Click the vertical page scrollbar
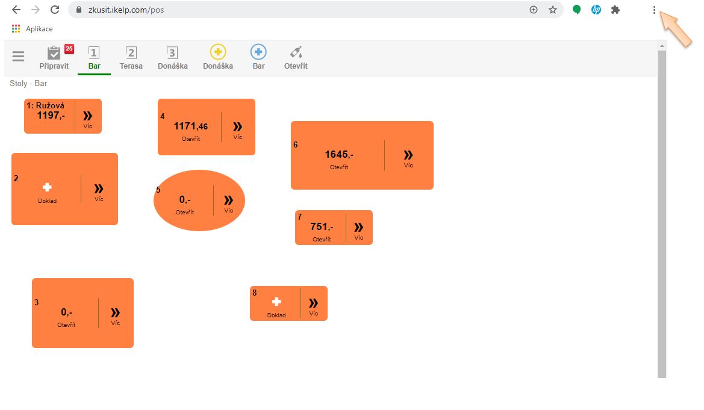The image size is (704, 410). (x=662, y=211)
